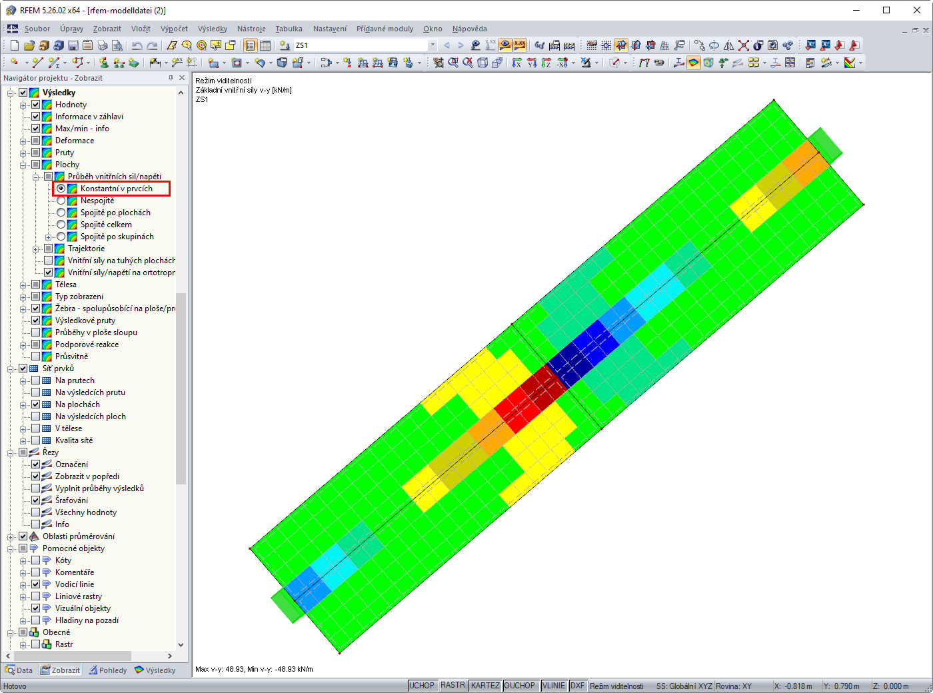Uncheck the Výsledky checkbox

click(x=23, y=93)
